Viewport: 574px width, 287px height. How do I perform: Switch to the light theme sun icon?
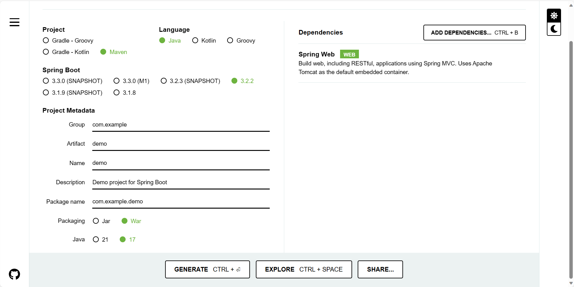[x=554, y=16]
